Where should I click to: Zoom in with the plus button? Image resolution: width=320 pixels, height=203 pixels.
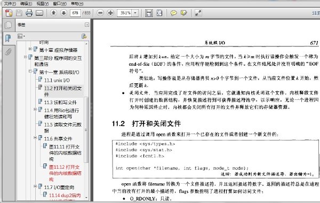(x=110, y=13)
